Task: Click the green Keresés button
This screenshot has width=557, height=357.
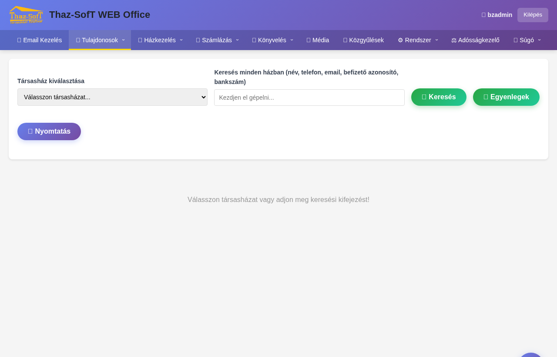Action: pyautogui.click(x=439, y=97)
